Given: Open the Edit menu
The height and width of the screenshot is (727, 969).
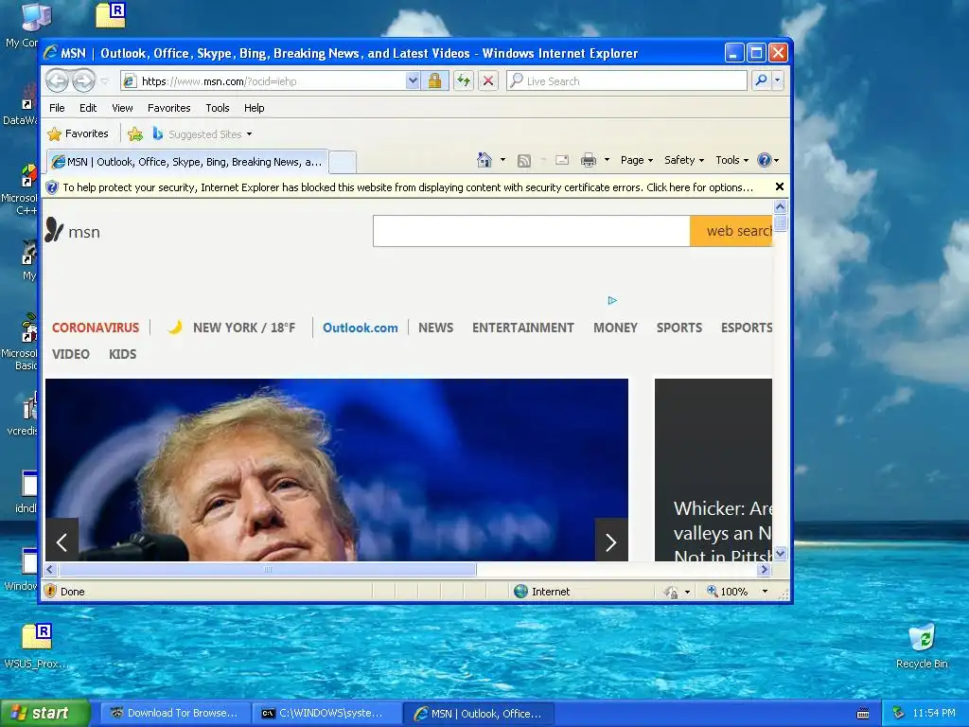Looking at the screenshot, I should point(88,108).
